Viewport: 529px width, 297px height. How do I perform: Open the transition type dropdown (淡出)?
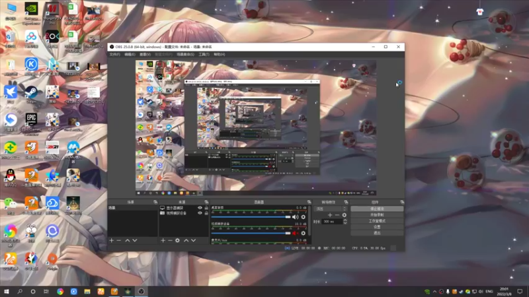331,209
